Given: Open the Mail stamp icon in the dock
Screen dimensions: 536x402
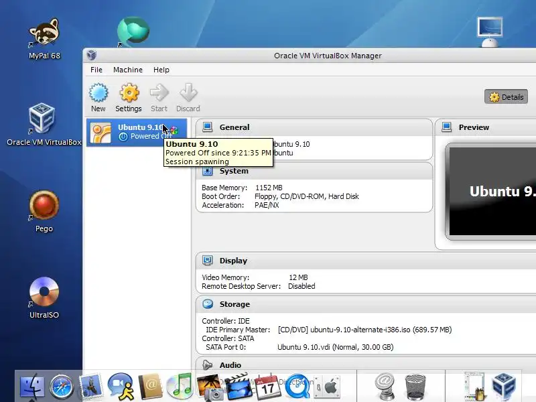Looking at the screenshot, I should pos(90,387).
